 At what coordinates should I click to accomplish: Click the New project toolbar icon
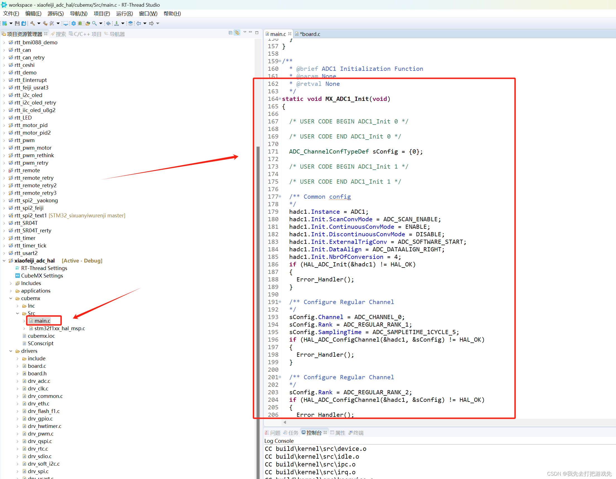pyautogui.click(x=4, y=23)
